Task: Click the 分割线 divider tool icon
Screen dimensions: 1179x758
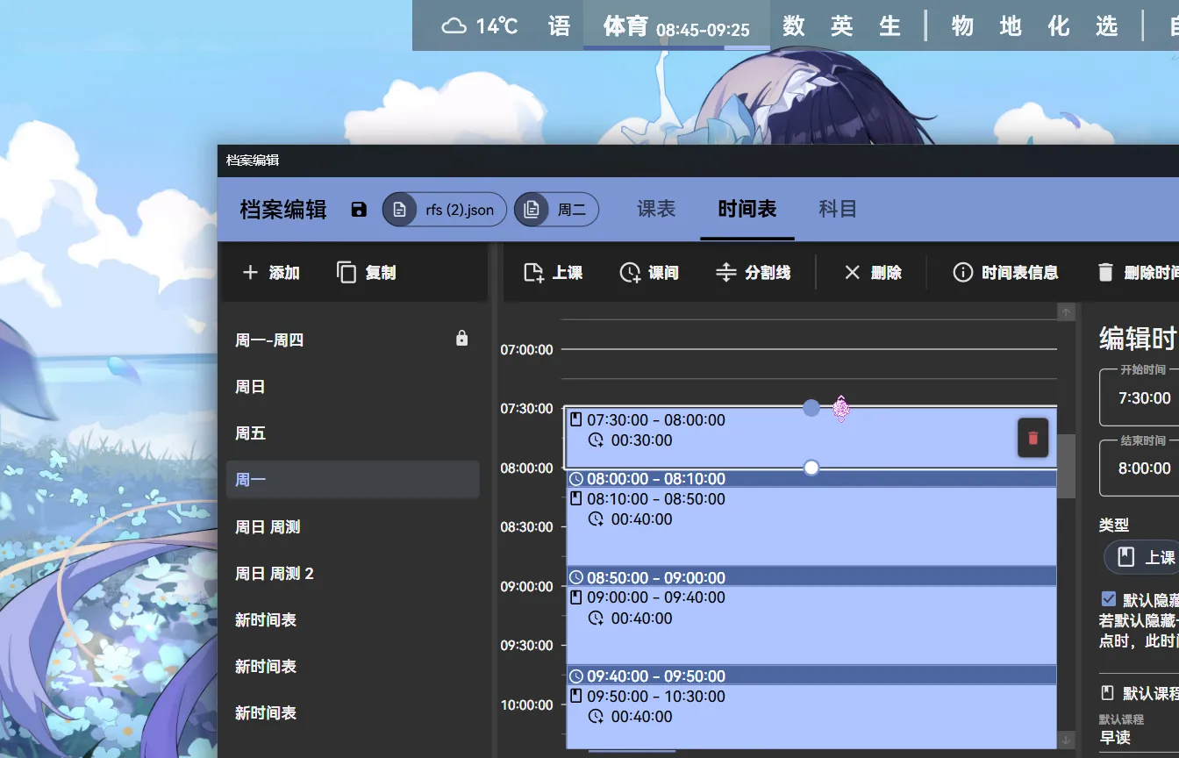Action: coord(725,272)
